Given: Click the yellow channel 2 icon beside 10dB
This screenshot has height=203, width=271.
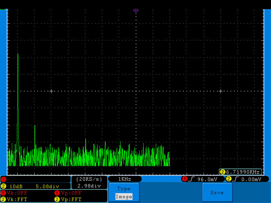Looking at the screenshot, I should click(x=3, y=186).
